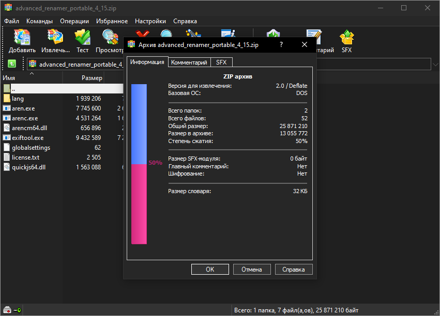Click the packed size value '13 055 772'
This screenshot has height=316, width=440.
(294, 133)
